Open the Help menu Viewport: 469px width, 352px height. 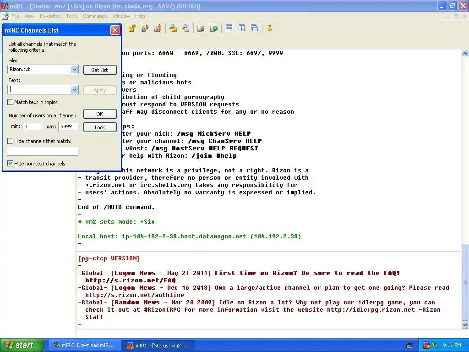(140, 16)
